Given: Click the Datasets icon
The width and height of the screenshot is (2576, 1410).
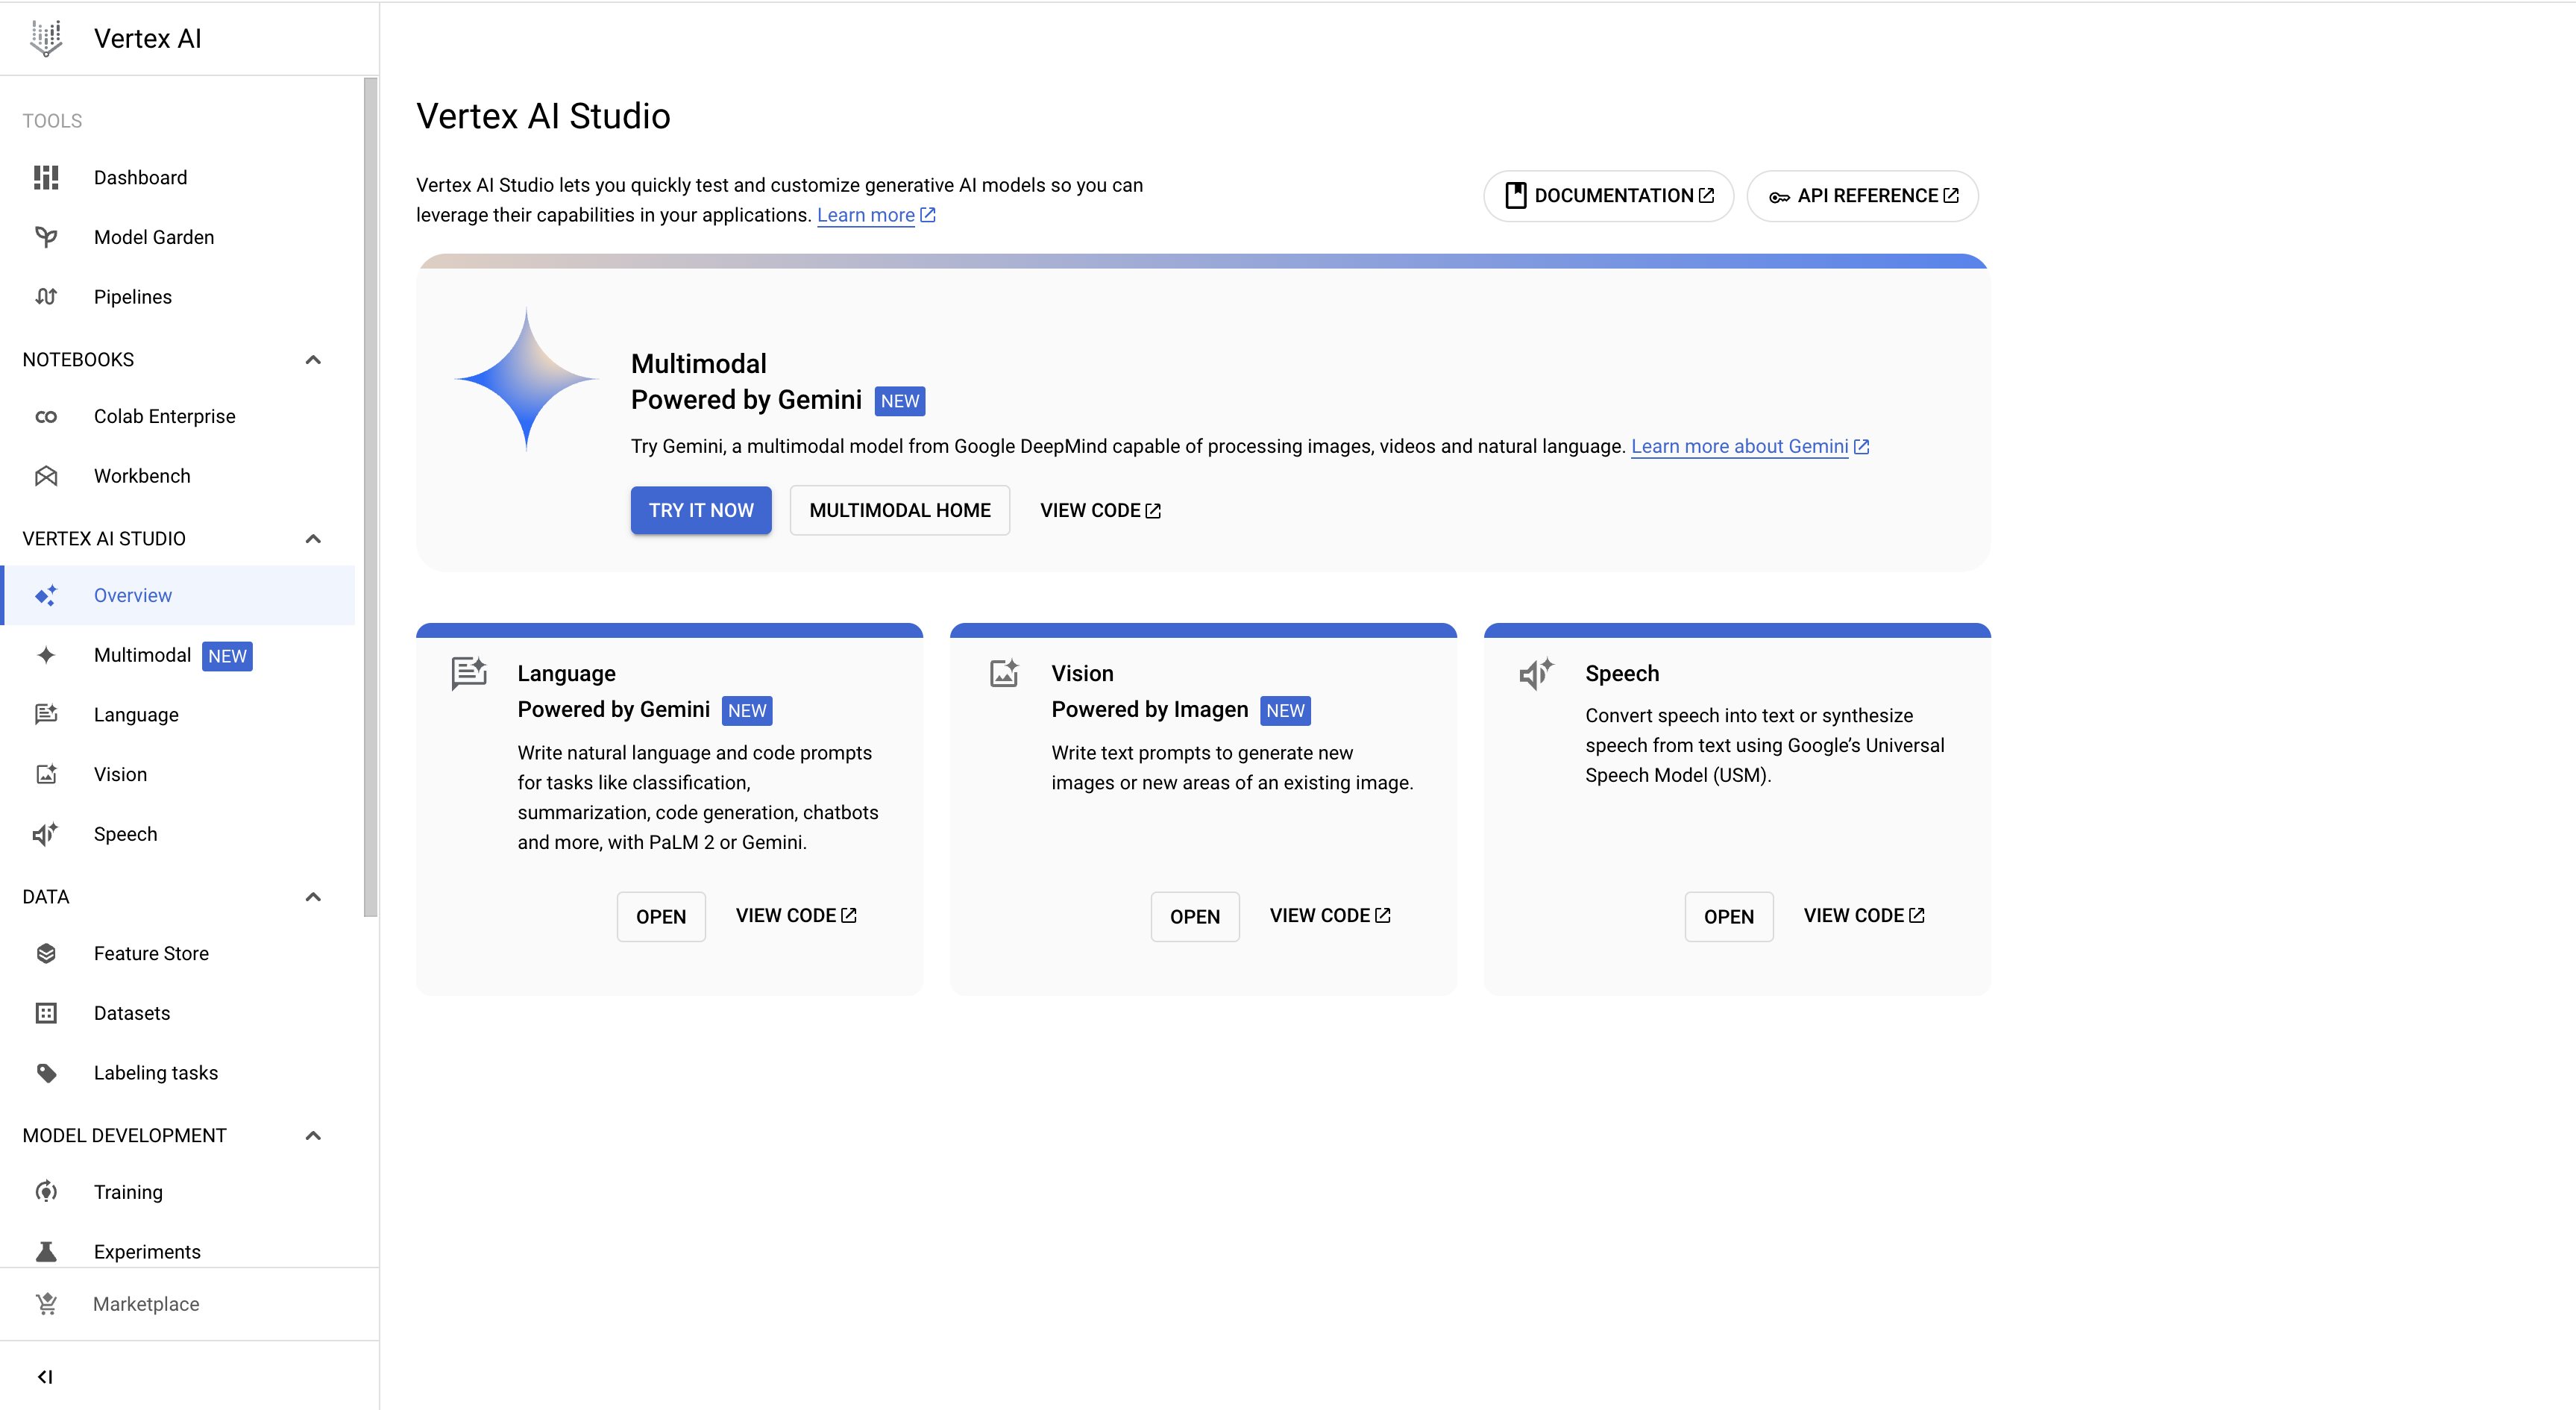Looking at the screenshot, I should tap(46, 1013).
